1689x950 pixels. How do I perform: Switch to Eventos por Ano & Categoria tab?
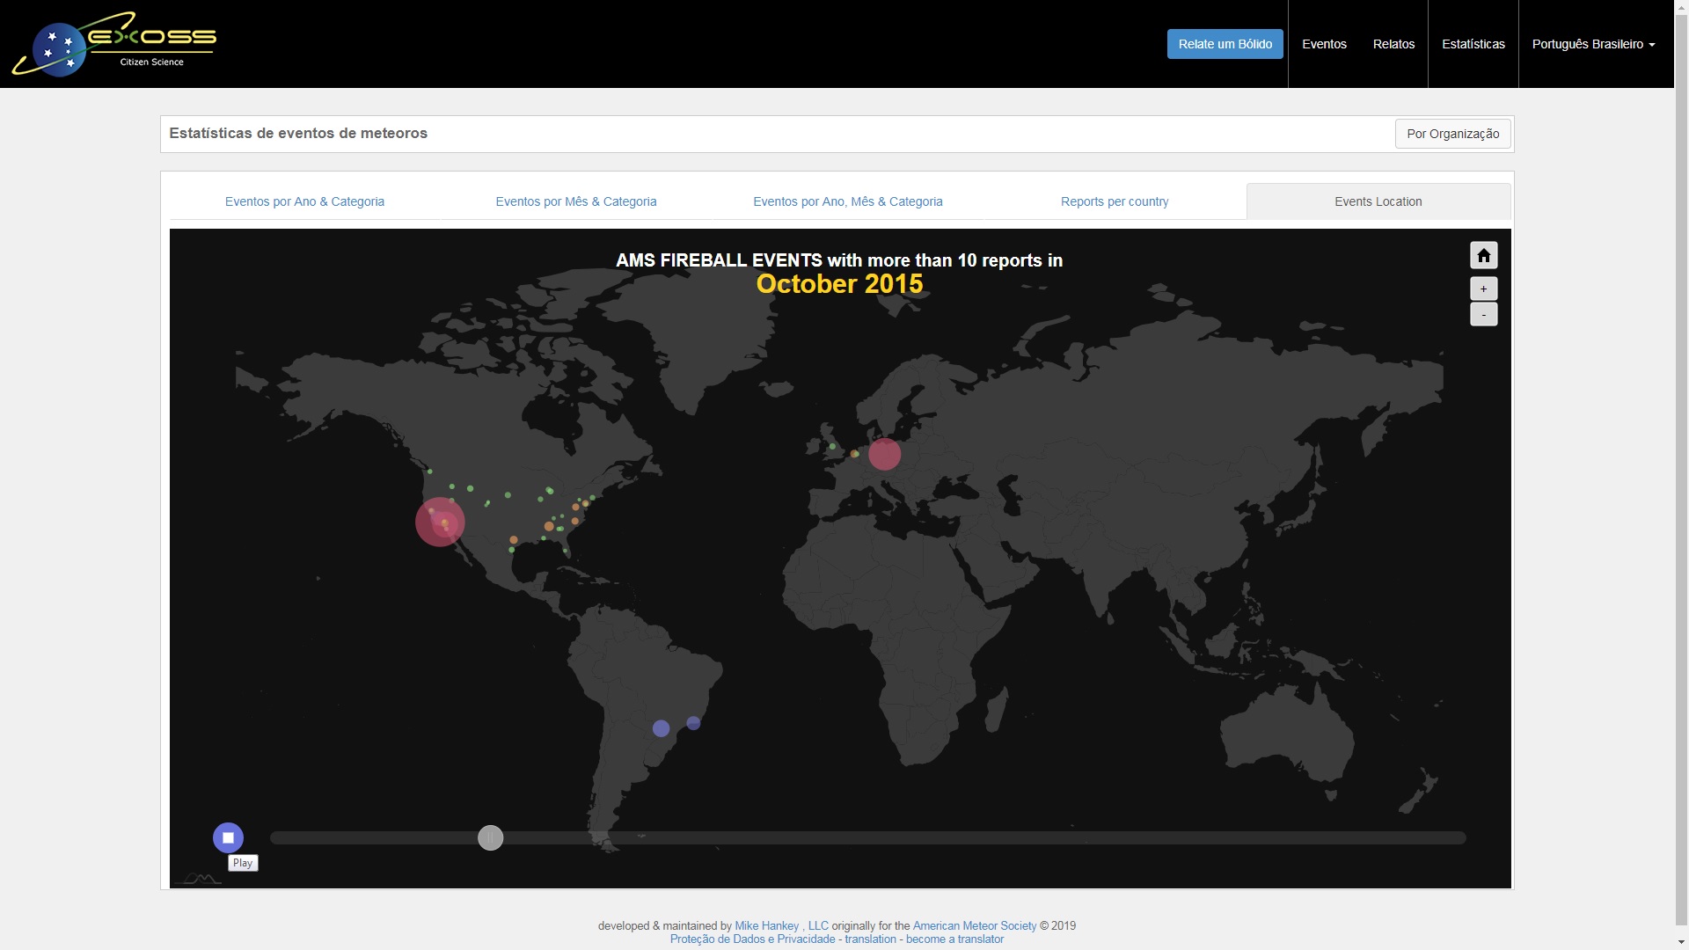pyautogui.click(x=304, y=201)
